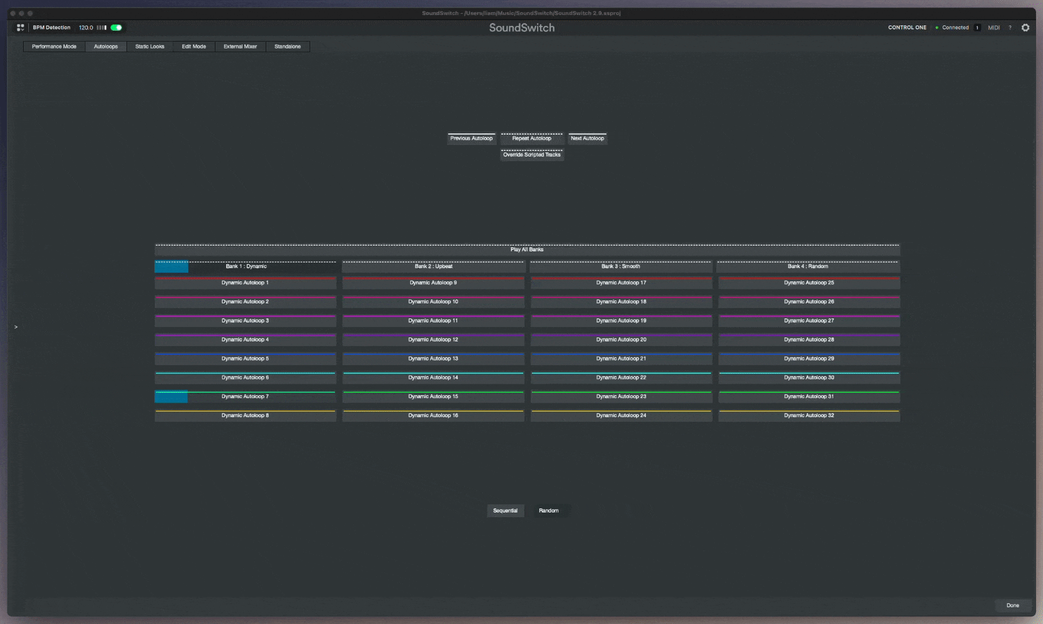Image resolution: width=1043 pixels, height=624 pixels.
Task: Switch to the Edit Mode tab
Action: [194, 47]
